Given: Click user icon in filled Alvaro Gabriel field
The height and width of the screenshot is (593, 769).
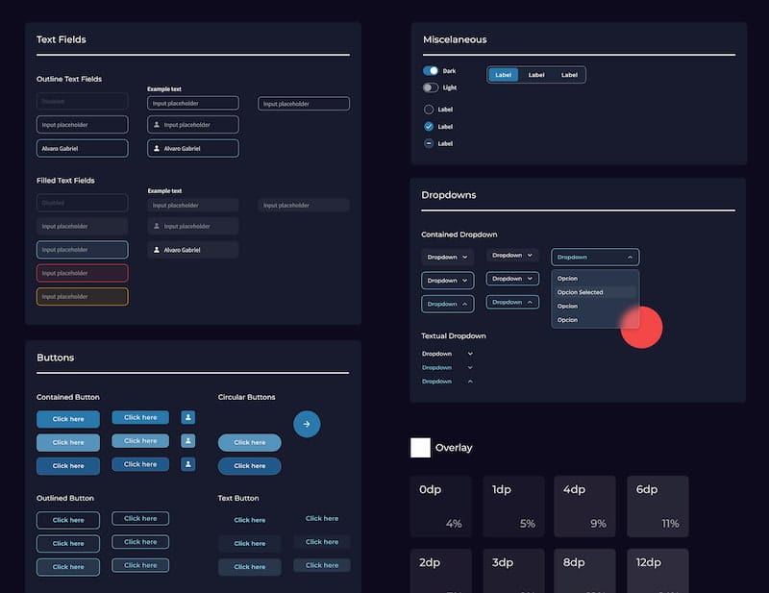Looking at the screenshot, I should 157,250.
